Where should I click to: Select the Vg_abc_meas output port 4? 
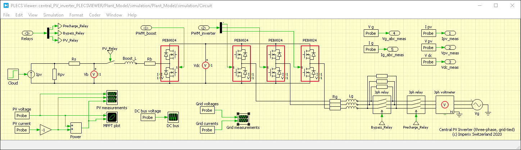point(394,33)
